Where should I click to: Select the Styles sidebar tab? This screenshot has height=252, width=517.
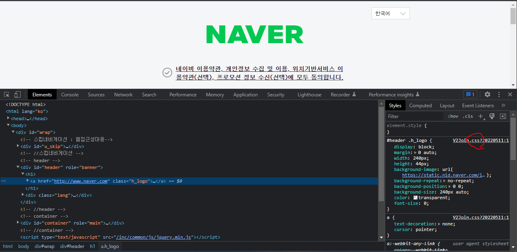395,105
